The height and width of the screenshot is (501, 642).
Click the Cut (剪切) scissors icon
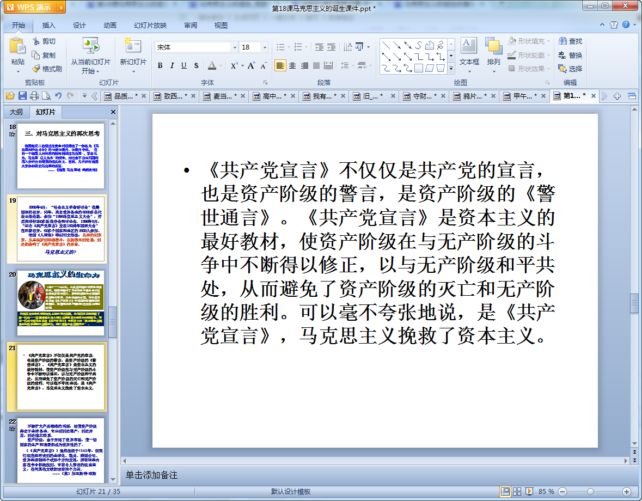tap(36, 41)
